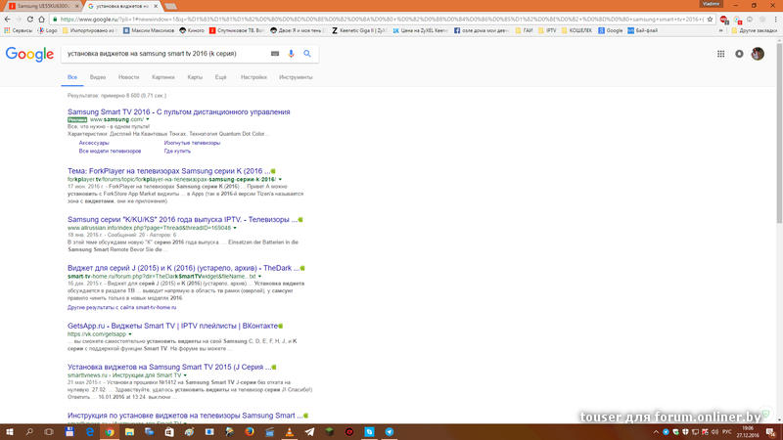Open the IPTV bookmark folder
This screenshot has height=440, width=783.
[548, 30]
